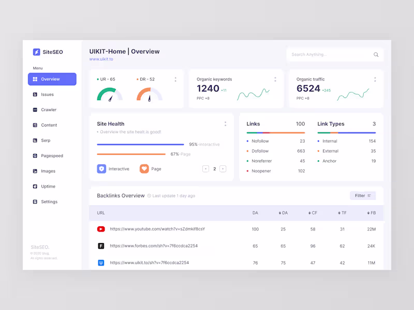This screenshot has height=310, width=414.
Task: Click the Interactive shield icon
Action: coord(101,169)
